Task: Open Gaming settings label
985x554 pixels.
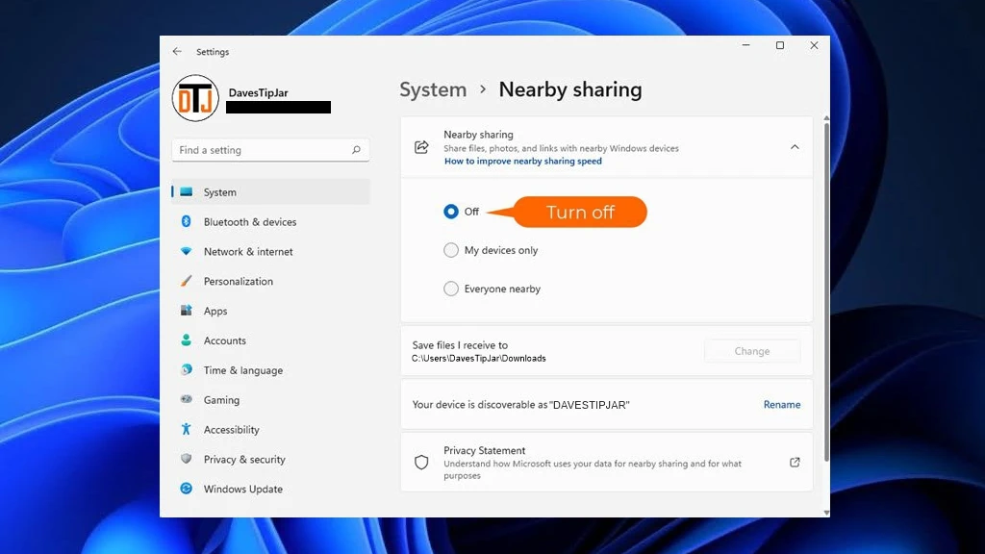Action: coord(221,399)
